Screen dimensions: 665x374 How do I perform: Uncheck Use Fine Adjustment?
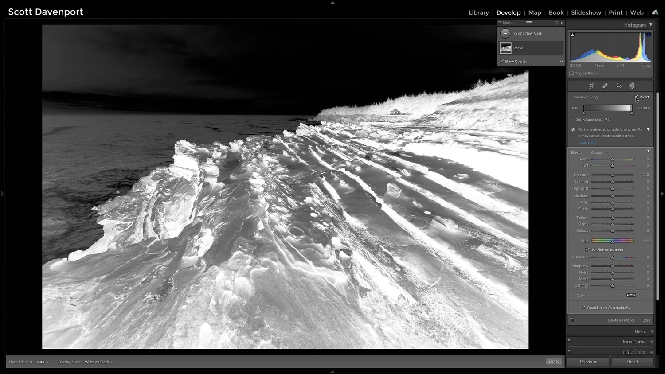point(587,249)
